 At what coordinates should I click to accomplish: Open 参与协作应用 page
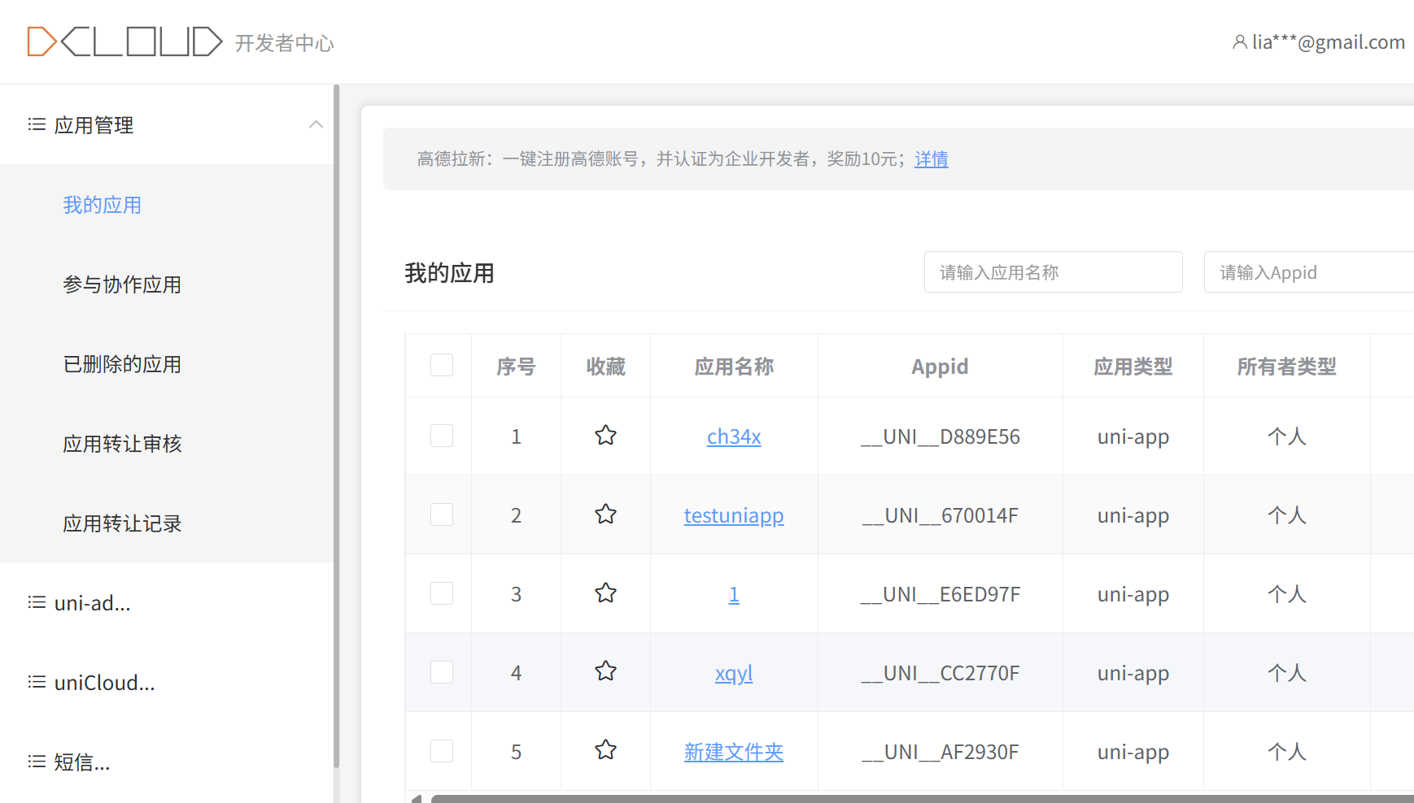[122, 284]
